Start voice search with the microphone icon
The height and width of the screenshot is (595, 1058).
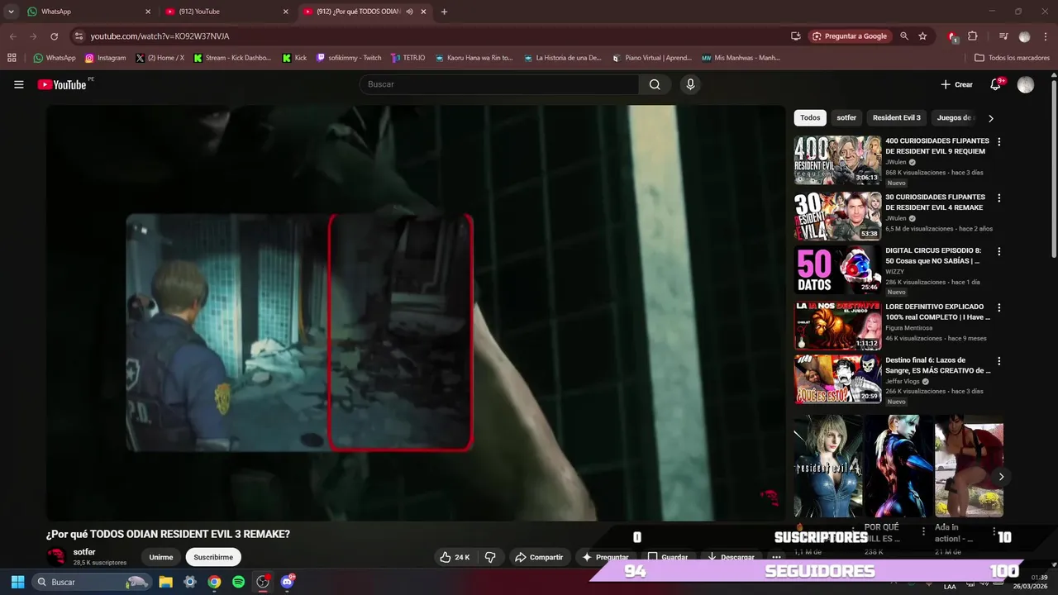pyautogui.click(x=690, y=84)
